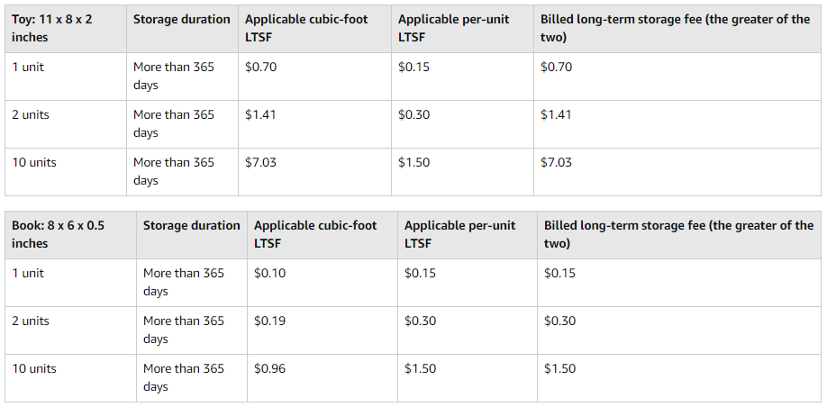
Task: Click the "10 units" row label in Toy table
Action: (34, 162)
